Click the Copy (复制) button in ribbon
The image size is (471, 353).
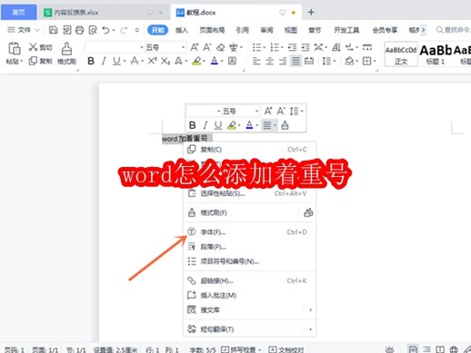(x=40, y=61)
